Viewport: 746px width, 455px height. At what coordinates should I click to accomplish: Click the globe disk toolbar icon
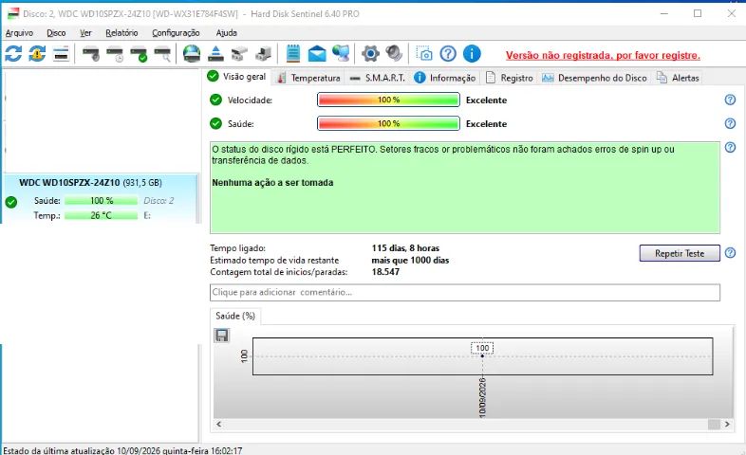[x=192, y=54]
